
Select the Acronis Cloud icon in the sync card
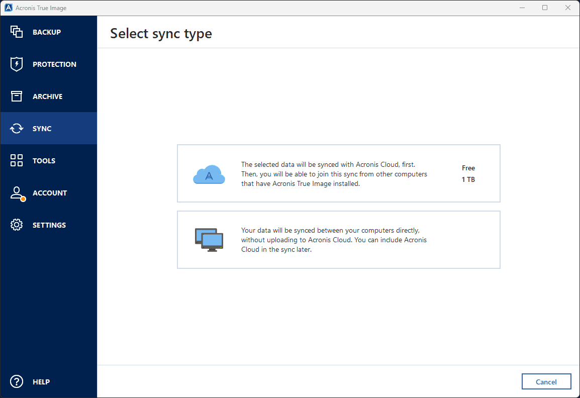(x=209, y=174)
